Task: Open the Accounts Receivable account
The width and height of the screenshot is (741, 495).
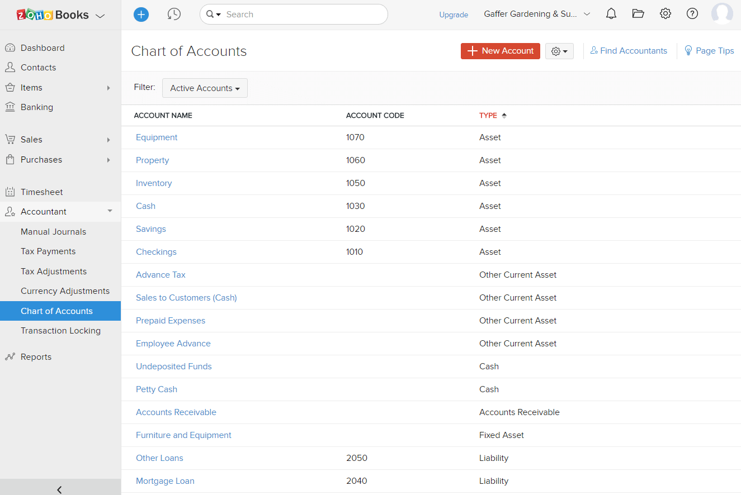Action: [x=176, y=412]
